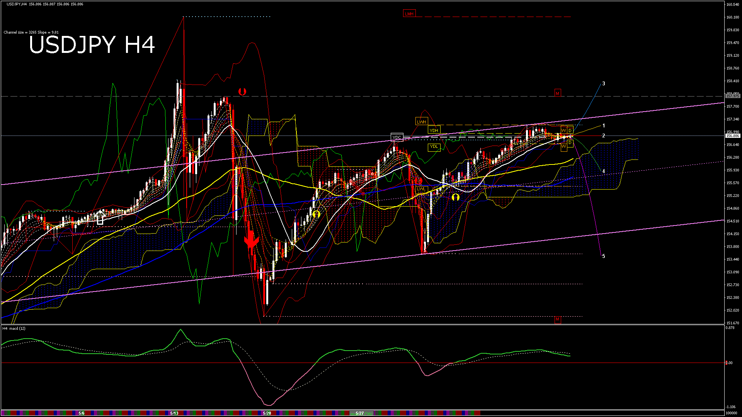The width and height of the screenshot is (742, 417).
Task: Click 159.120 on the price scale
Action: (x=733, y=56)
